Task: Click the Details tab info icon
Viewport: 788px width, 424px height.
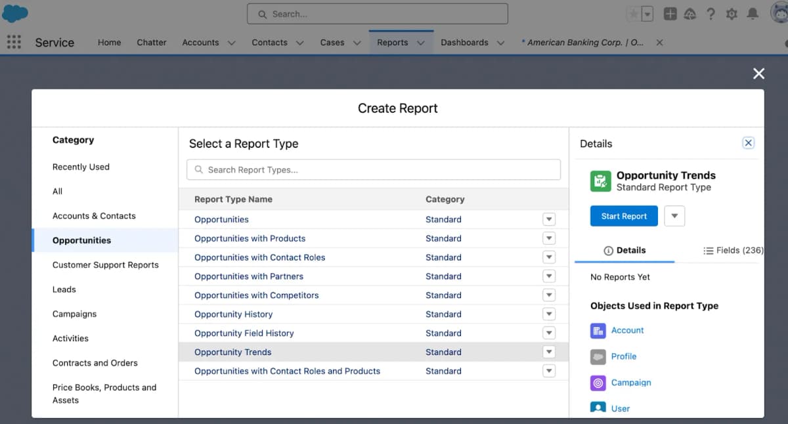Action: [x=608, y=251]
